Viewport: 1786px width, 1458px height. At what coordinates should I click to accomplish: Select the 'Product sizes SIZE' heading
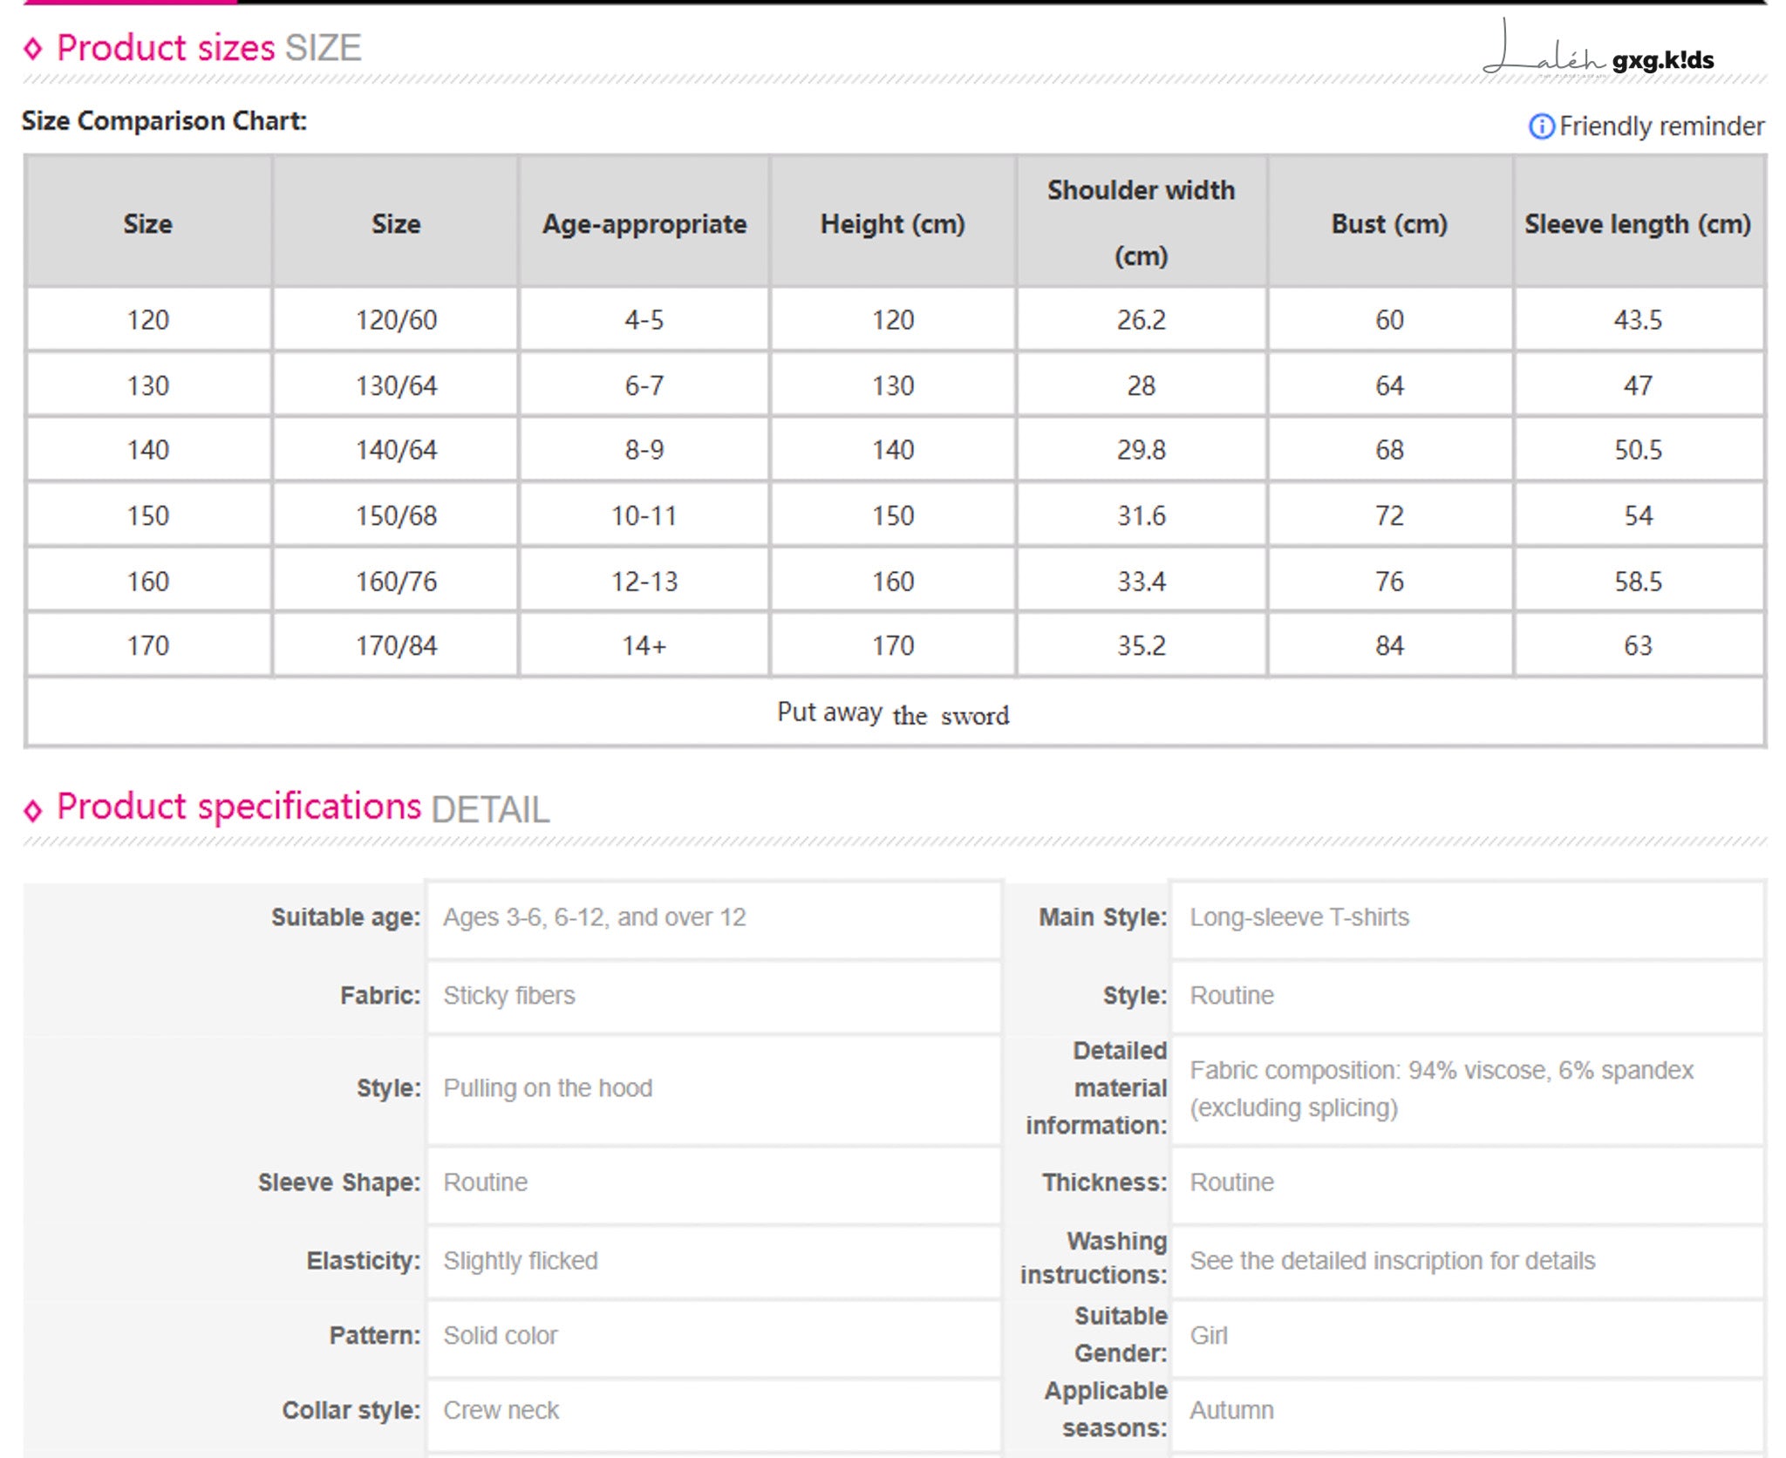[x=208, y=48]
